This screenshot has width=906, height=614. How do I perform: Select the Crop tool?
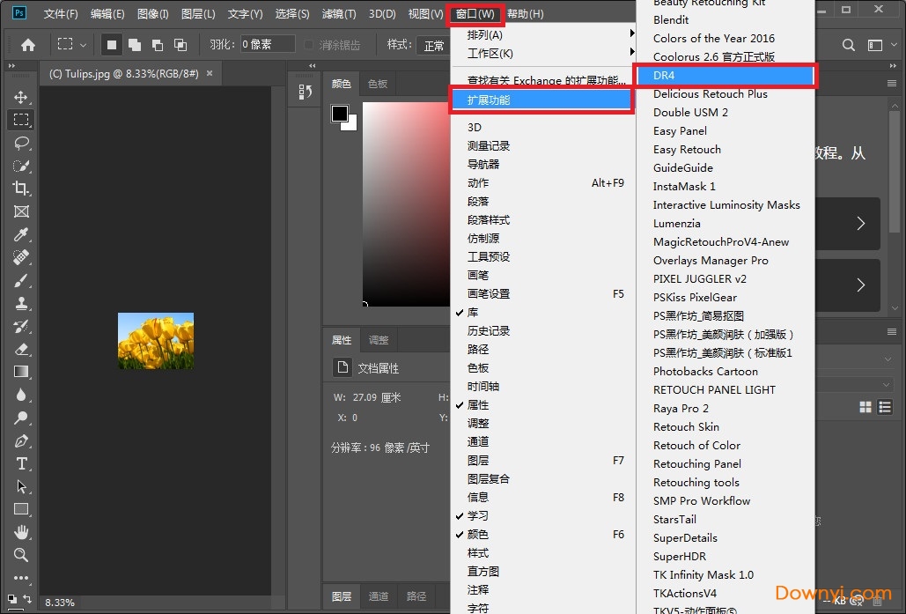coord(21,189)
